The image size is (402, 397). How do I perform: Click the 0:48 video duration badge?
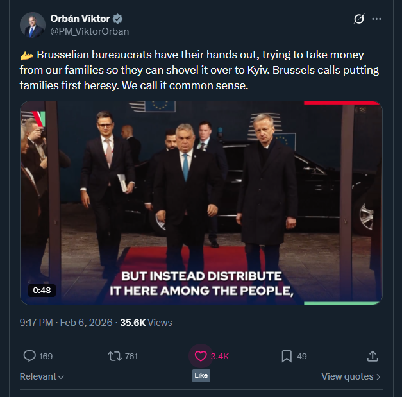click(42, 291)
